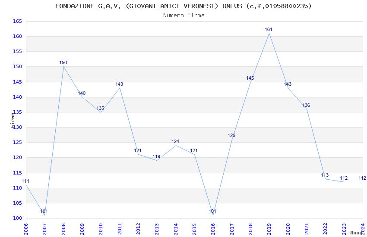Click the Anno x-axis label
This screenshot has width=367, height=237.
356,233
